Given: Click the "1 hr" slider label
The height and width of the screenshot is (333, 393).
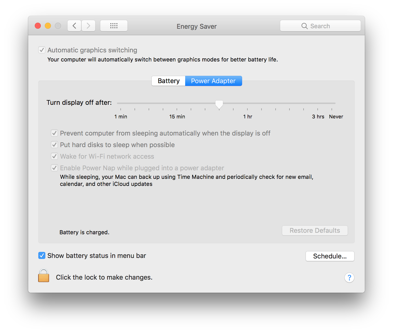Looking at the screenshot, I should click(x=248, y=117).
